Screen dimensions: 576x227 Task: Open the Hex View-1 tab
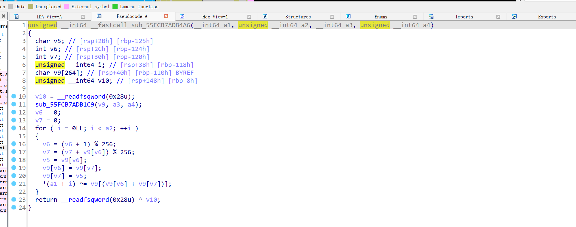coord(215,17)
